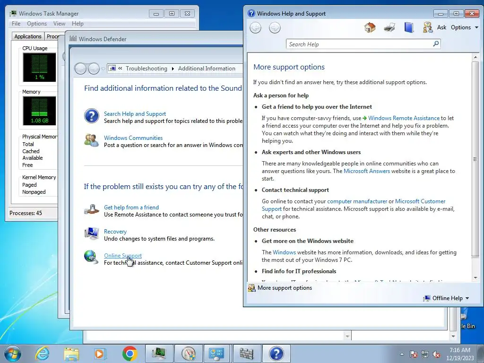Viewport: 484px width, 363px height.
Task: Click the Online Support globe icon
Action: [x=91, y=257]
